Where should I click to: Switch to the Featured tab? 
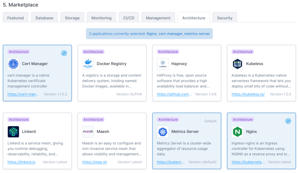click(16, 18)
